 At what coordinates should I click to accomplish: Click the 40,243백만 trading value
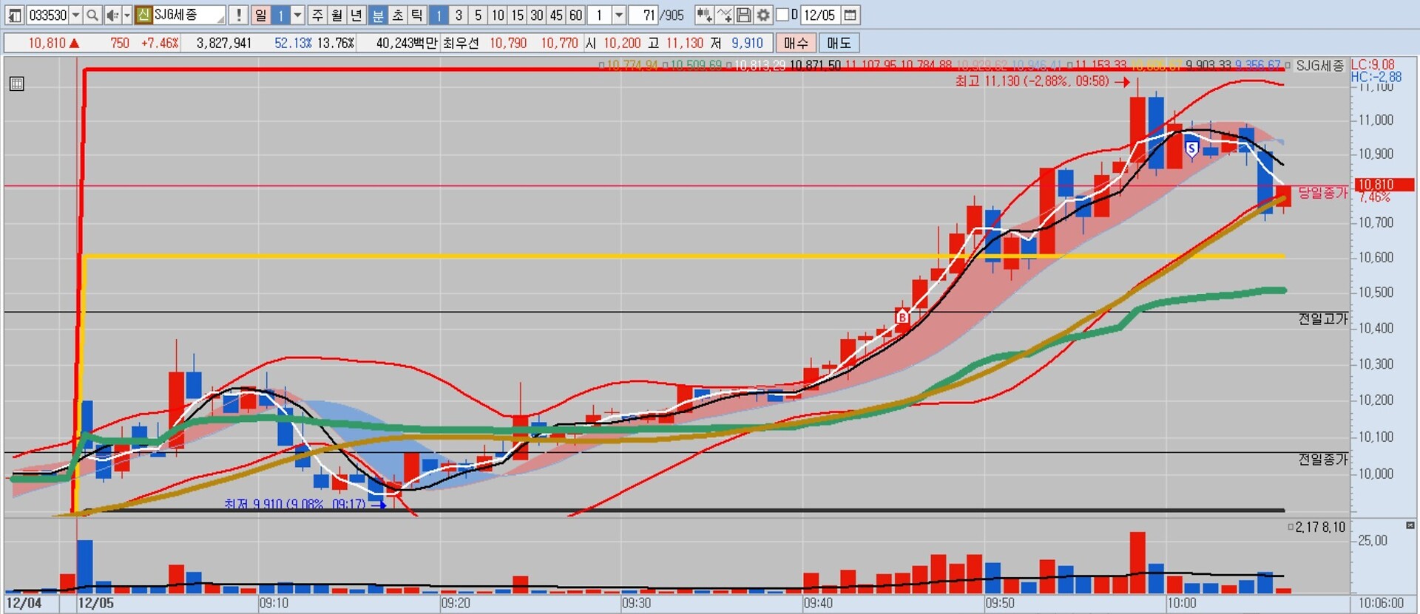[407, 43]
